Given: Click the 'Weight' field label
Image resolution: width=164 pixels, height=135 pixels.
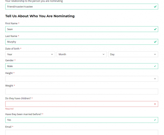Looking at the screenshot, I should click(x=9, y=86).
